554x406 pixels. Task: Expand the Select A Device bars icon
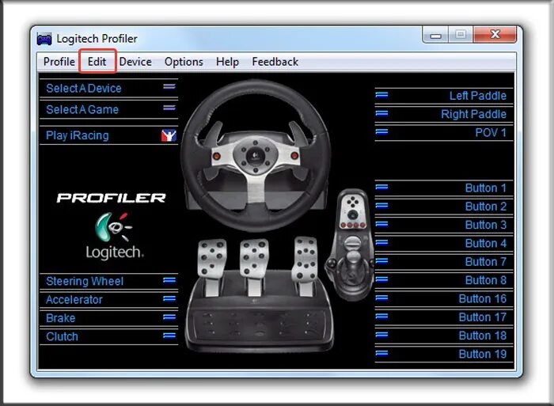(x=169, y=86)
